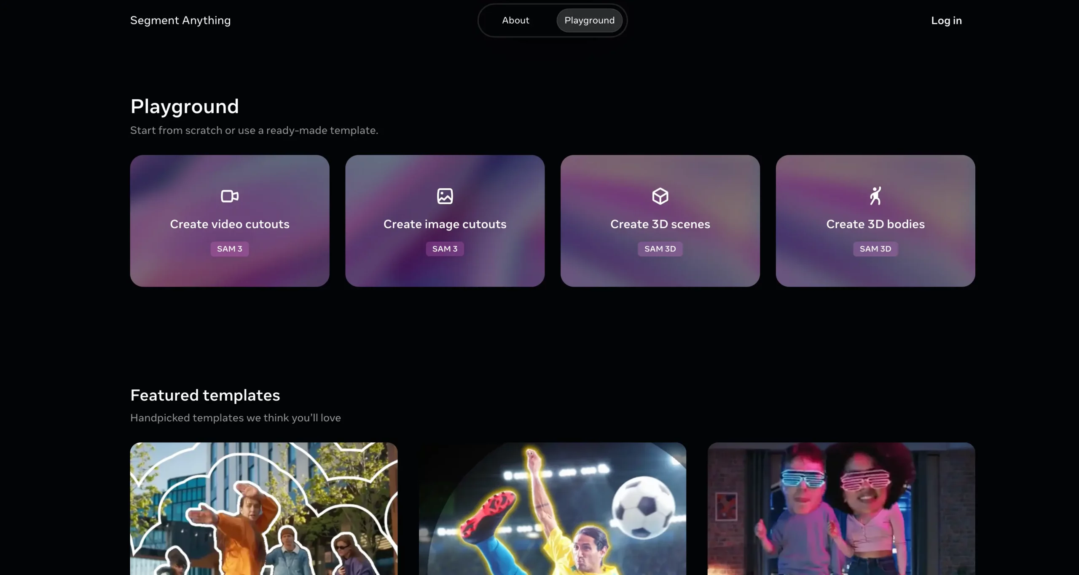Click SAM 3D badge on 3D bodies
Image resolution: width=1079 pixels, height=575 pixels.
tap(875, 249)
